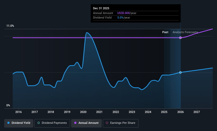The width and height of the screenshot is (217, 131).
Task: Click the 0% y-axis label
Action: click(x=8, y=106)
